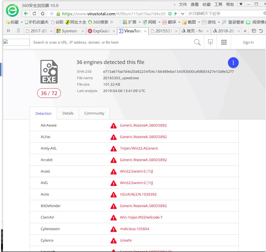Open the 谷歌 bookmark
Viewport: 266px width, 252px height.
57,22
